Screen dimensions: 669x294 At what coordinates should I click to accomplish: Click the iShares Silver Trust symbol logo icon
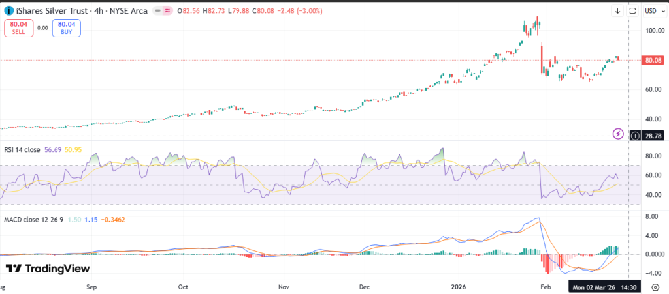pyautogui.click(x=9, y=11)
